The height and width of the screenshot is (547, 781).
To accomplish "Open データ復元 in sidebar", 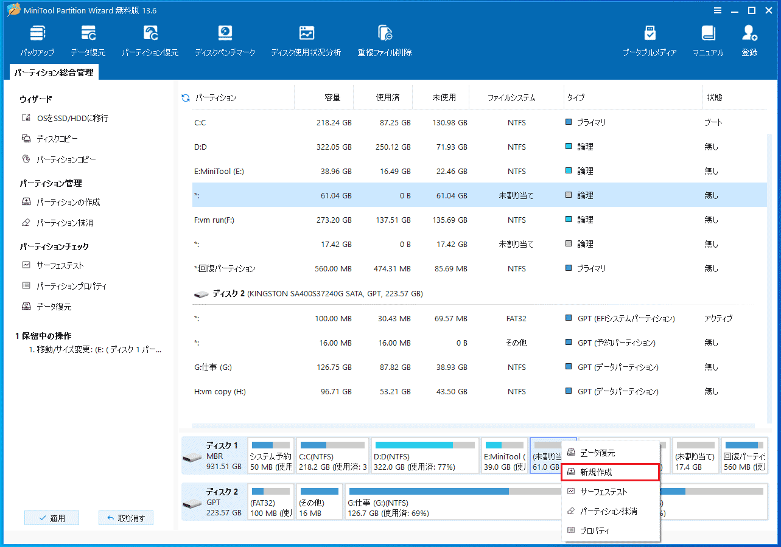I will pos(47,307).
